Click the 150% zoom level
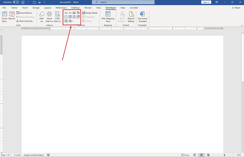 239,155
